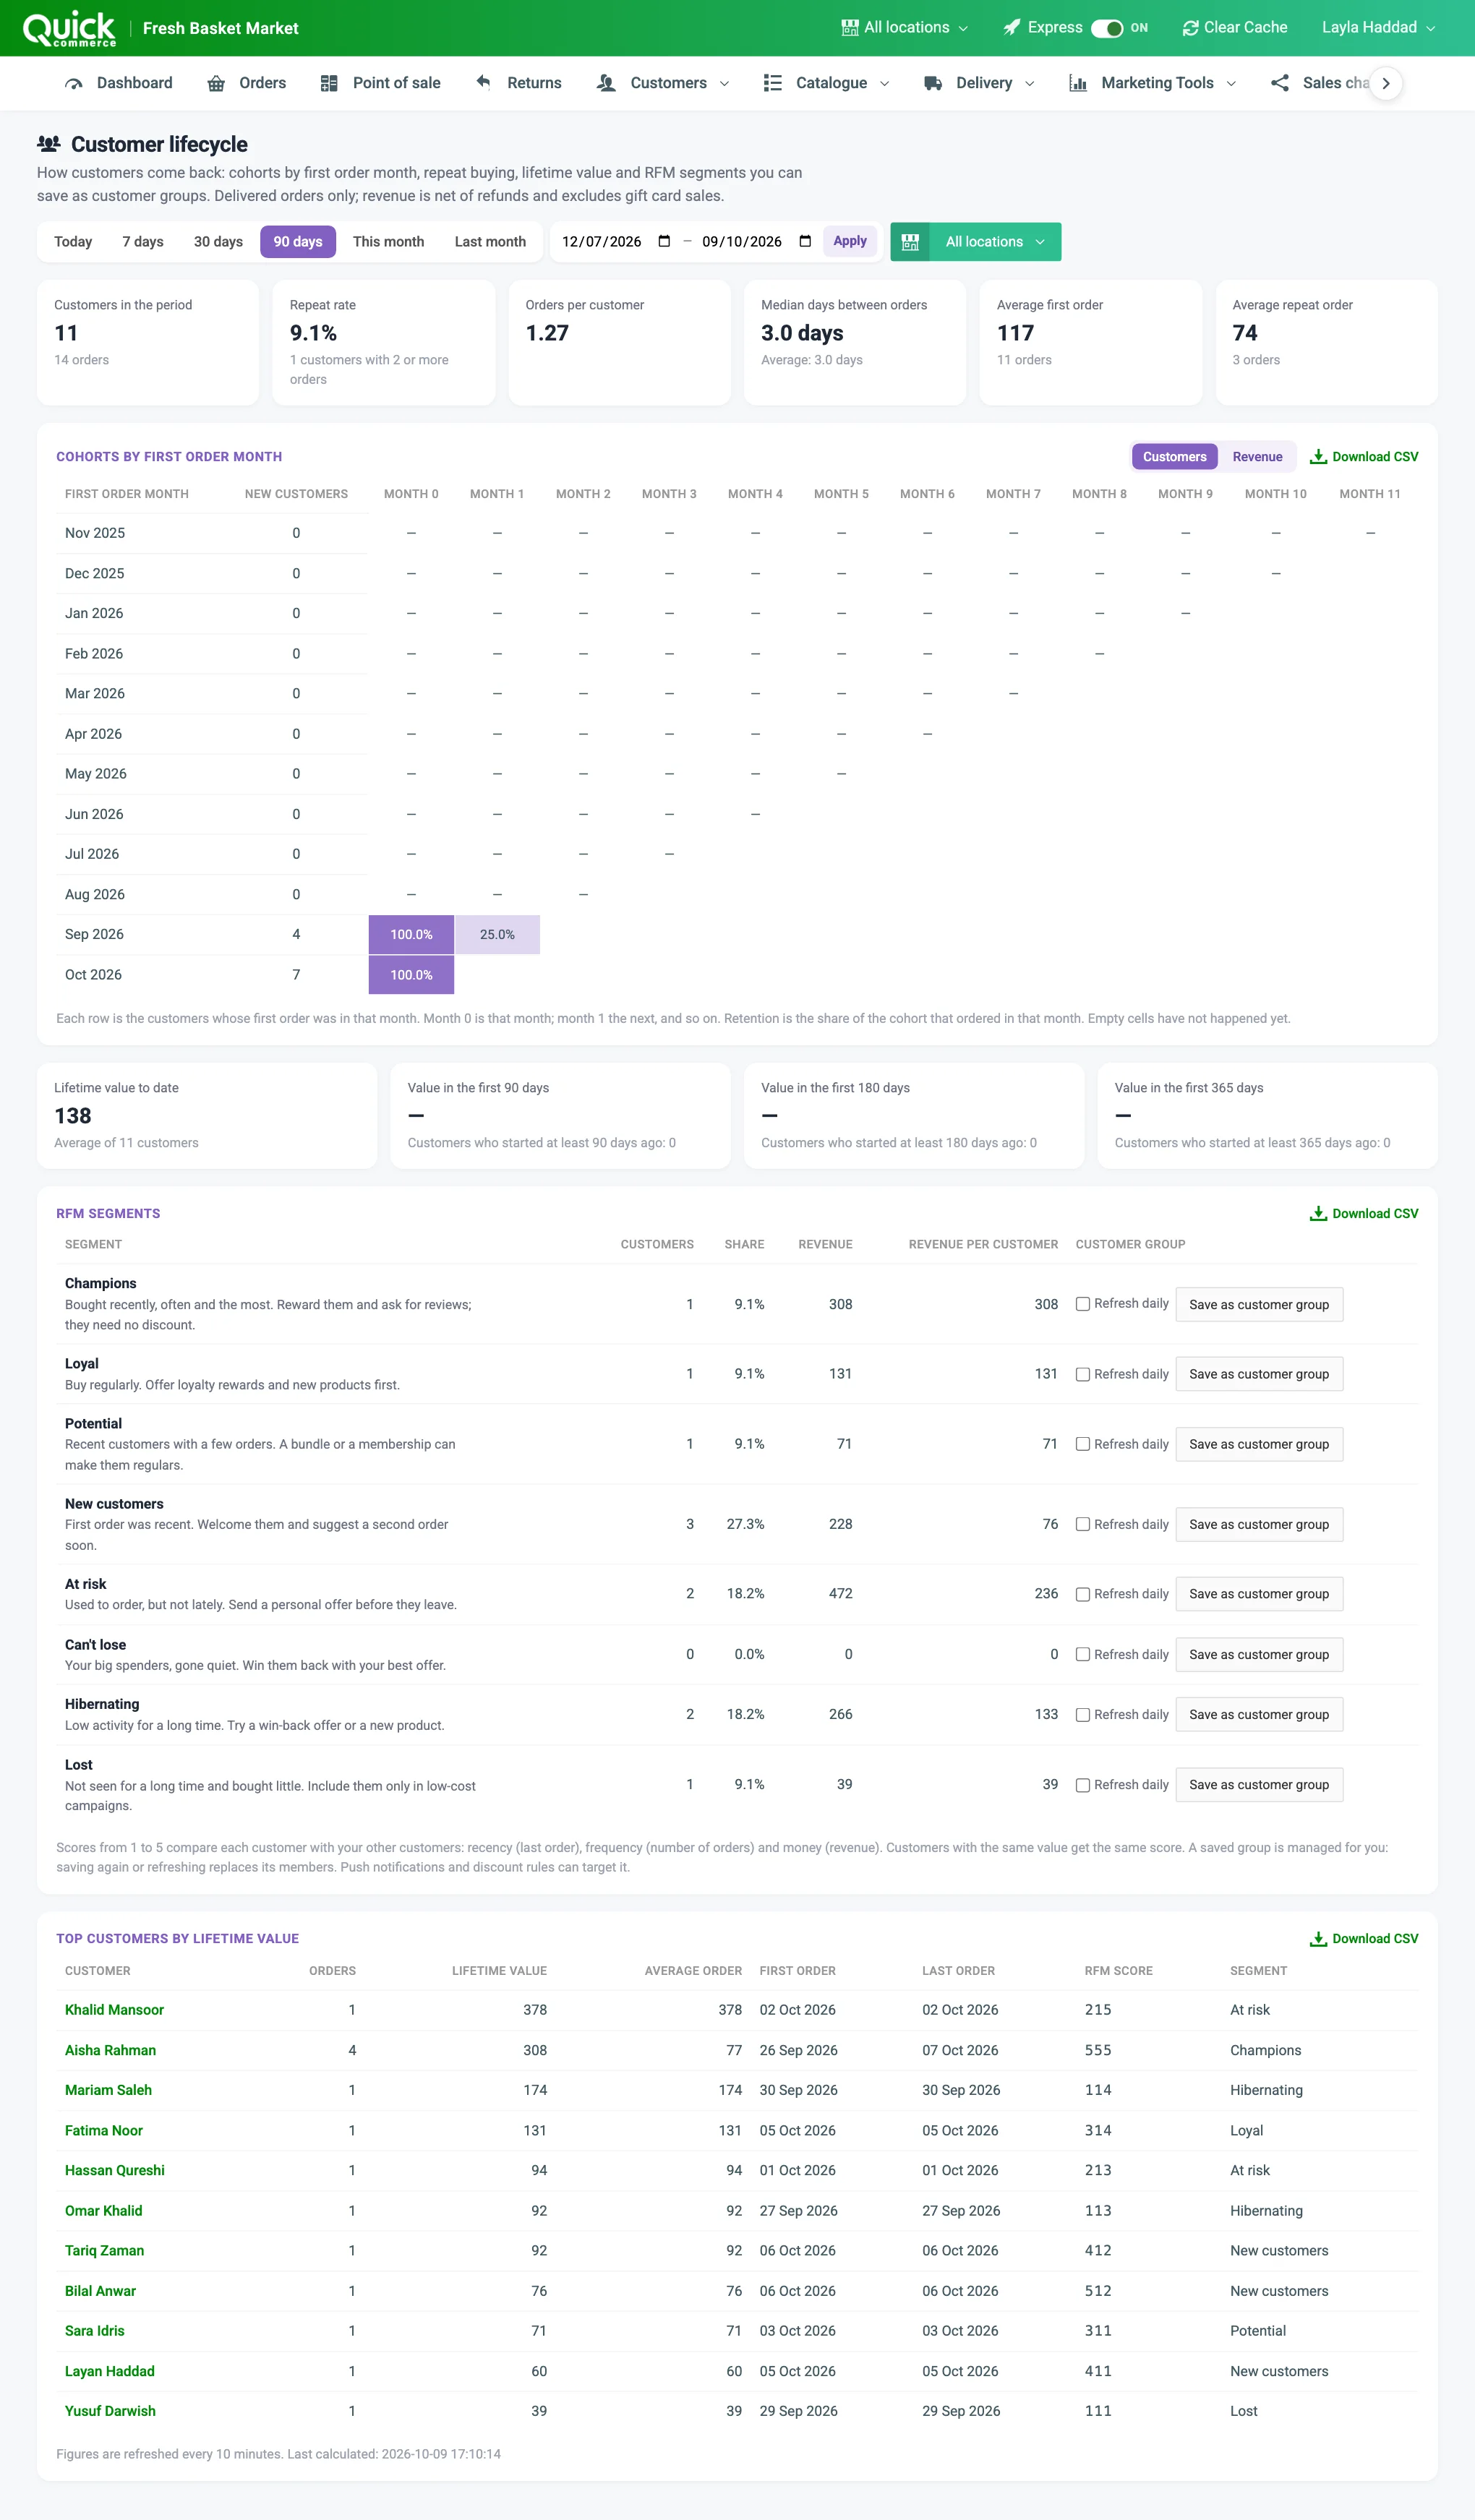
Task: Click the Marketing Tools chart icon
Action: pyautogui.click(x=1078, y=84)
